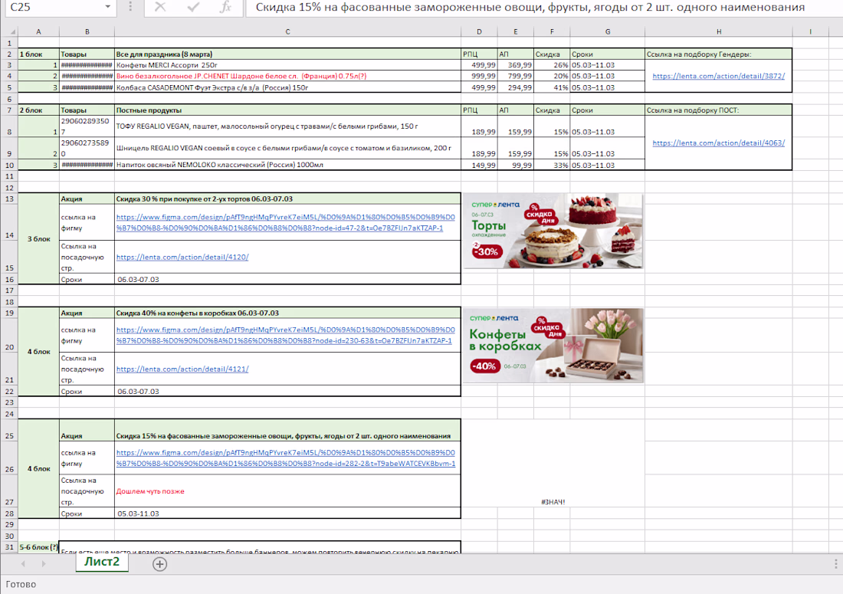This screenshot has height=594, width=843.
Task: Click the red 'Дошлем чуть позже' cell
Action: 287,491
